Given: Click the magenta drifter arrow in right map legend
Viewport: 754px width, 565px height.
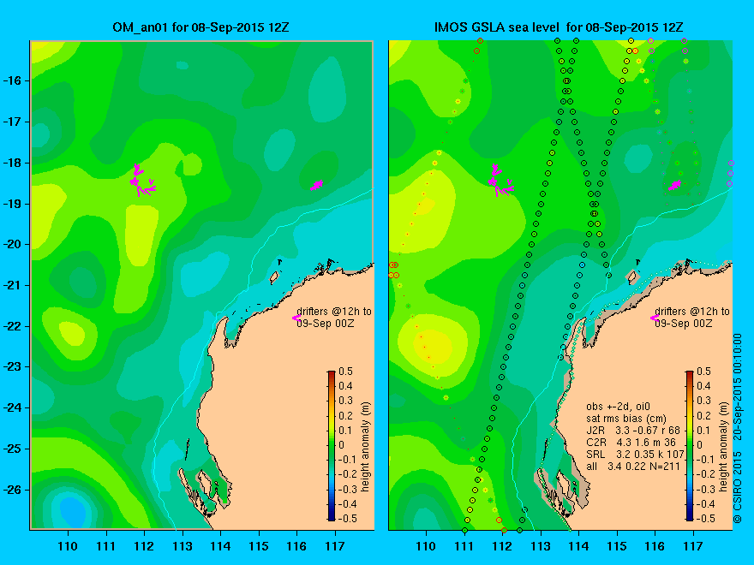Looking at the screenshot, I should (654, 318).
